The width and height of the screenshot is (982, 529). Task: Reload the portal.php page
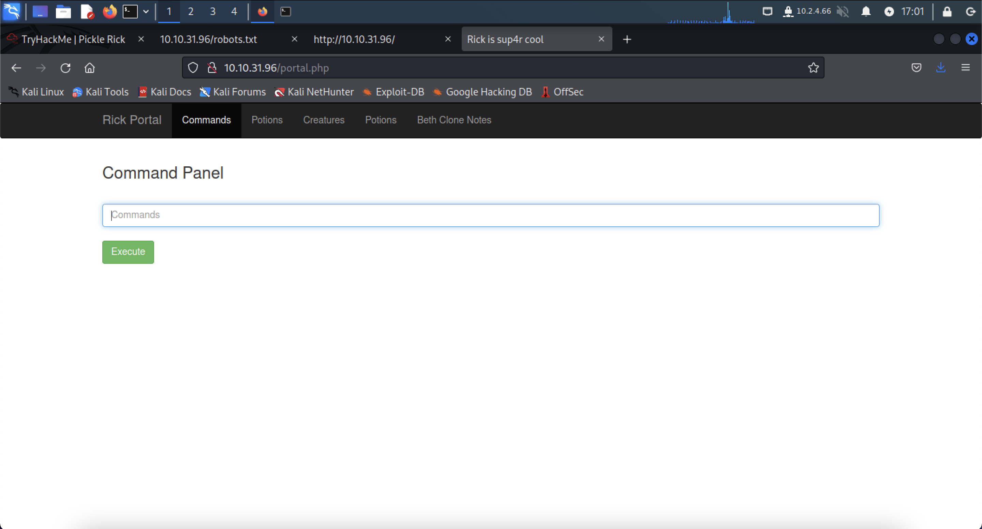click(65, 67)
